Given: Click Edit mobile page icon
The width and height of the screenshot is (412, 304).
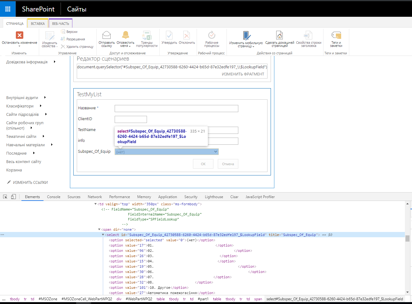Looking at the screenshot, I should (x=246, y=35).
